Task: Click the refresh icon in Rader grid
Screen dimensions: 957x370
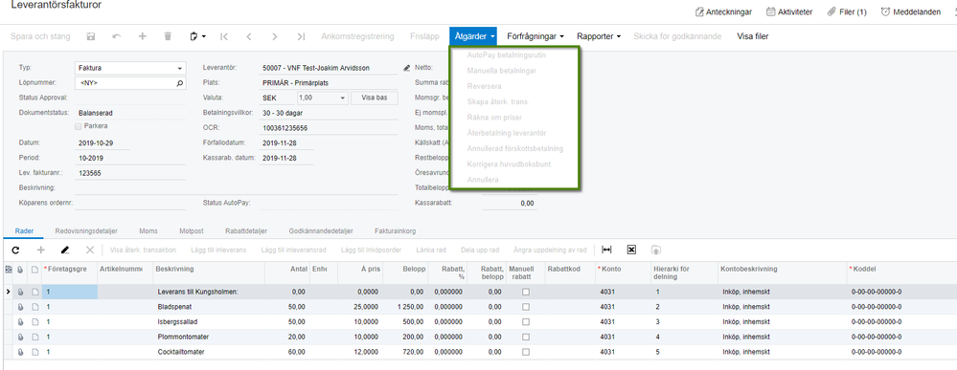Action: click(x=16, y=250)
